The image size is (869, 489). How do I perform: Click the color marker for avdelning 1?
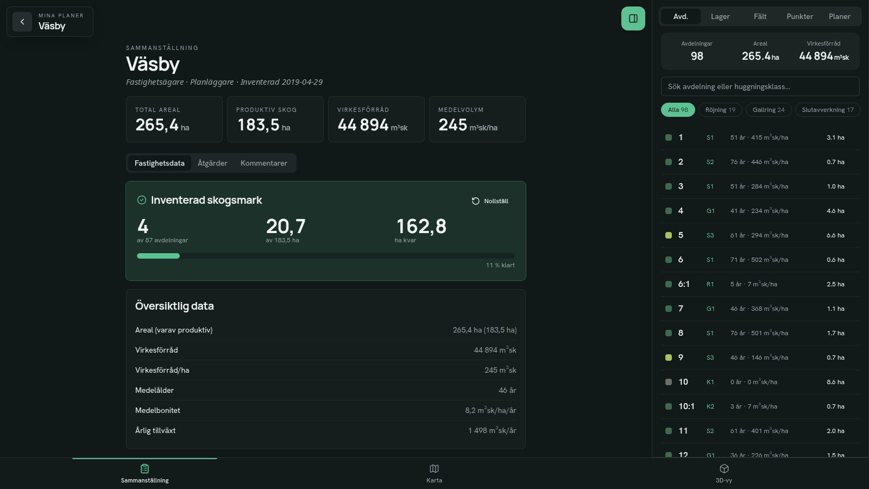tap(669, 137)
